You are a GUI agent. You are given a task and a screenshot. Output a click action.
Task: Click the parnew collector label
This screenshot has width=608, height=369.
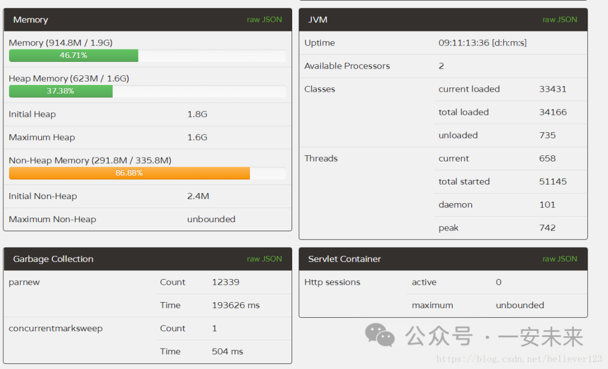tap(24, 282)
